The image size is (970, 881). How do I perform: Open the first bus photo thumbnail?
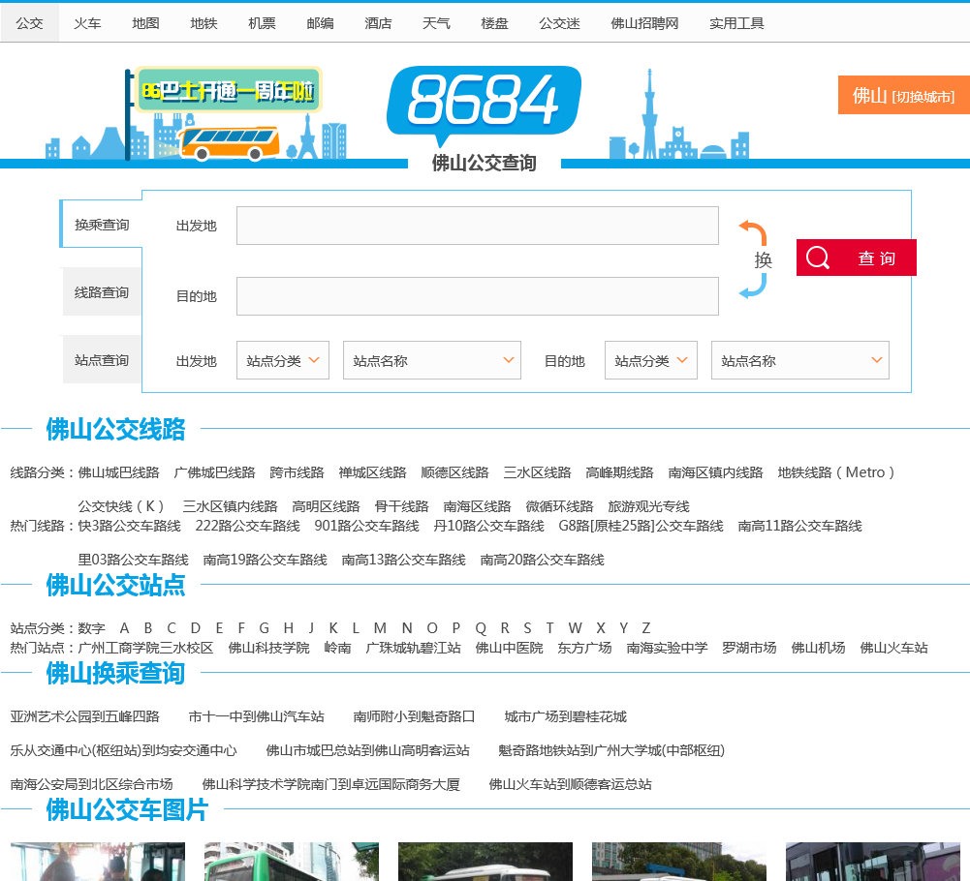pyautogui.click(x=98, y=862)
